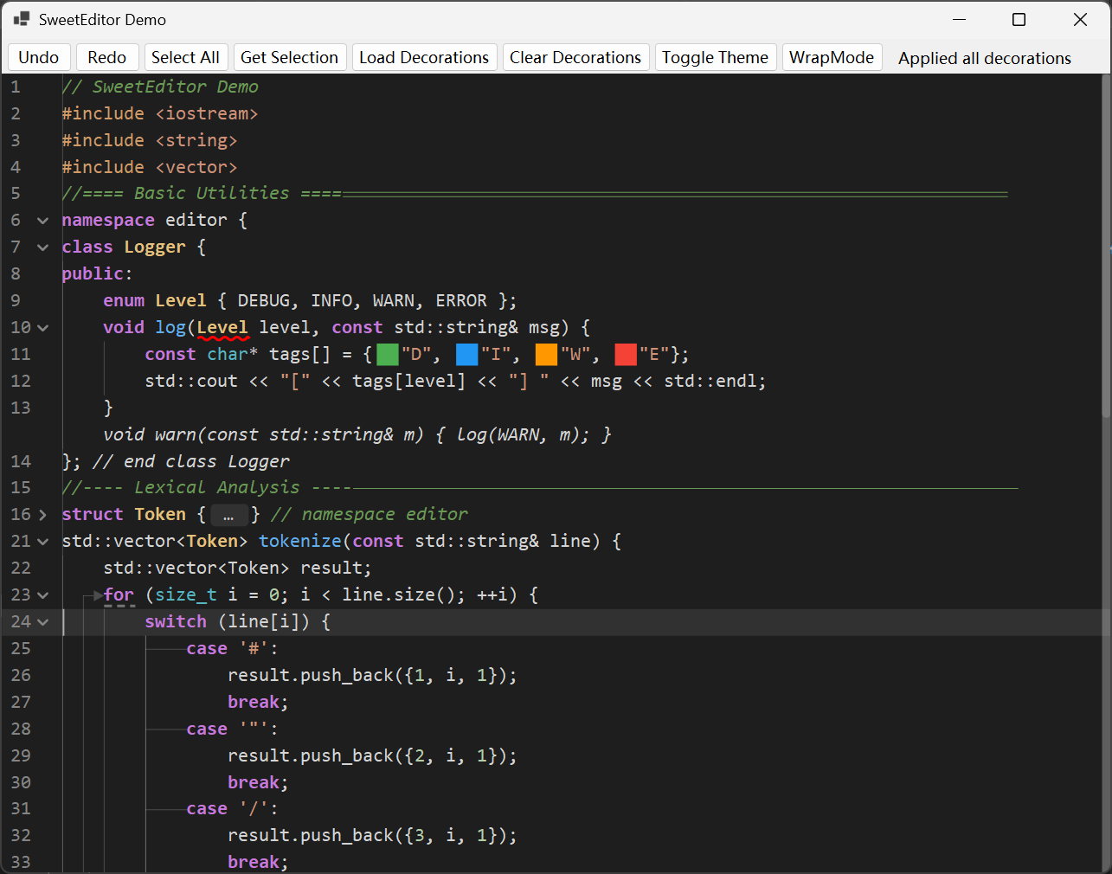The width and height of the screenshot is (1112, 874).
Task: Click 'result.push_back({1, i, 1});' line
Action: tap(372, 675)
